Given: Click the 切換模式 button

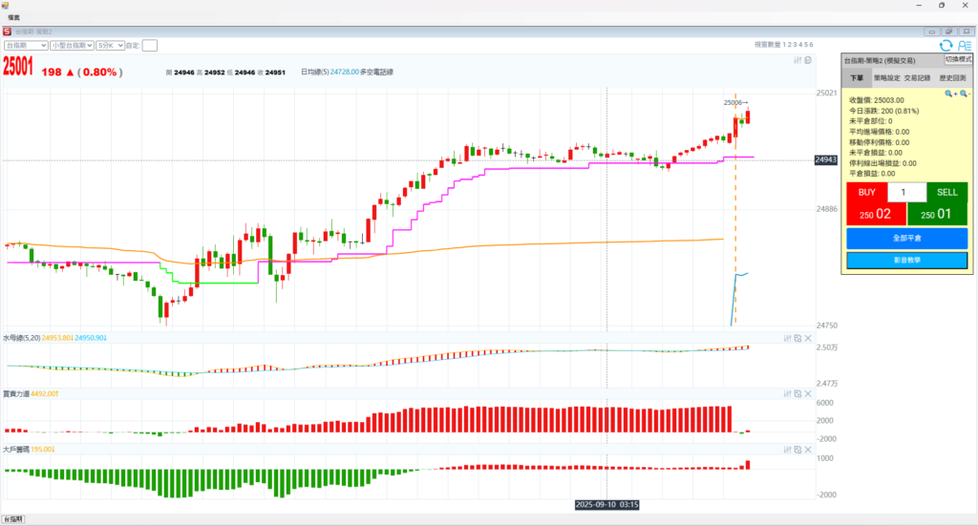Looking at the screenshot, I should (958, 59).
